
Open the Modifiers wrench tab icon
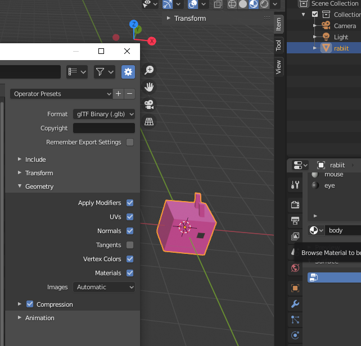295,304
